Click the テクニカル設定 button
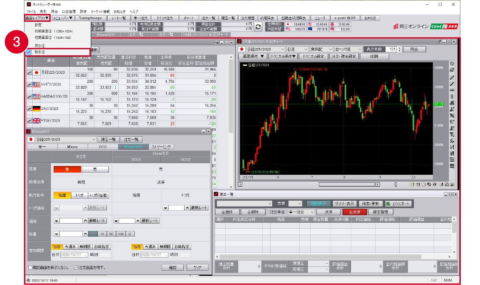 pos(313,56)
